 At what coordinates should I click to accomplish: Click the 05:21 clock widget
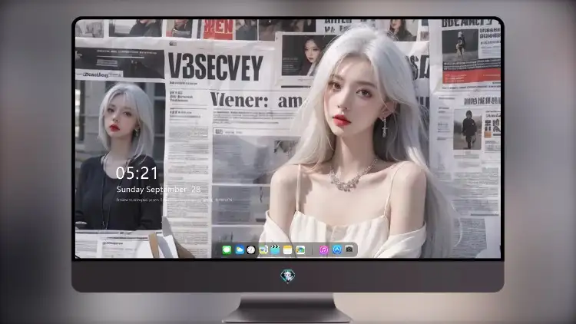click(137, 173)
